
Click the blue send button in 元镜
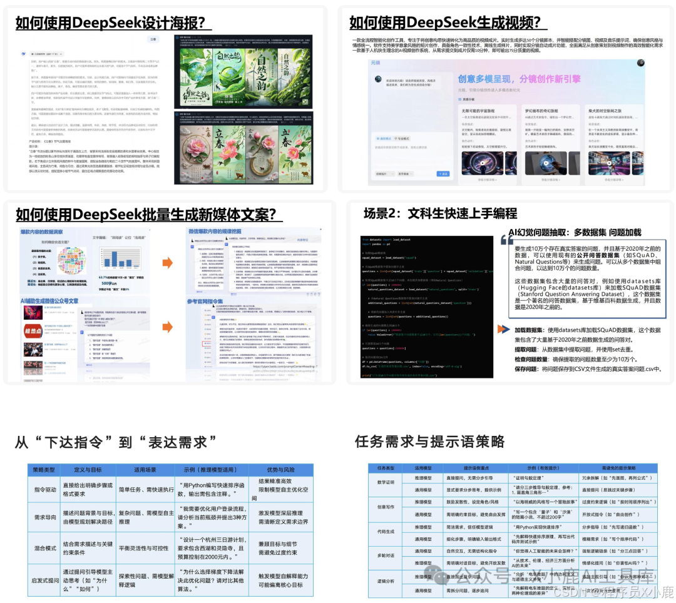443,173
